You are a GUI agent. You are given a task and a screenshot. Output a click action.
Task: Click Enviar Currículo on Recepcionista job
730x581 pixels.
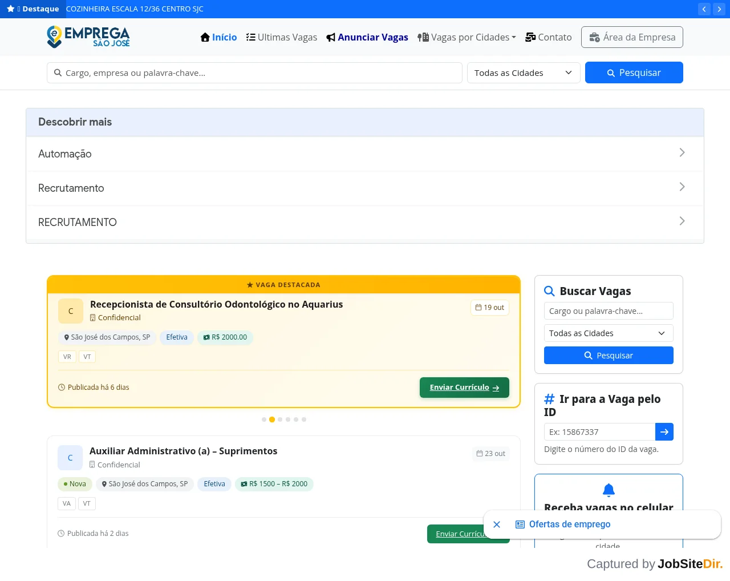click(x=464, y=388)
